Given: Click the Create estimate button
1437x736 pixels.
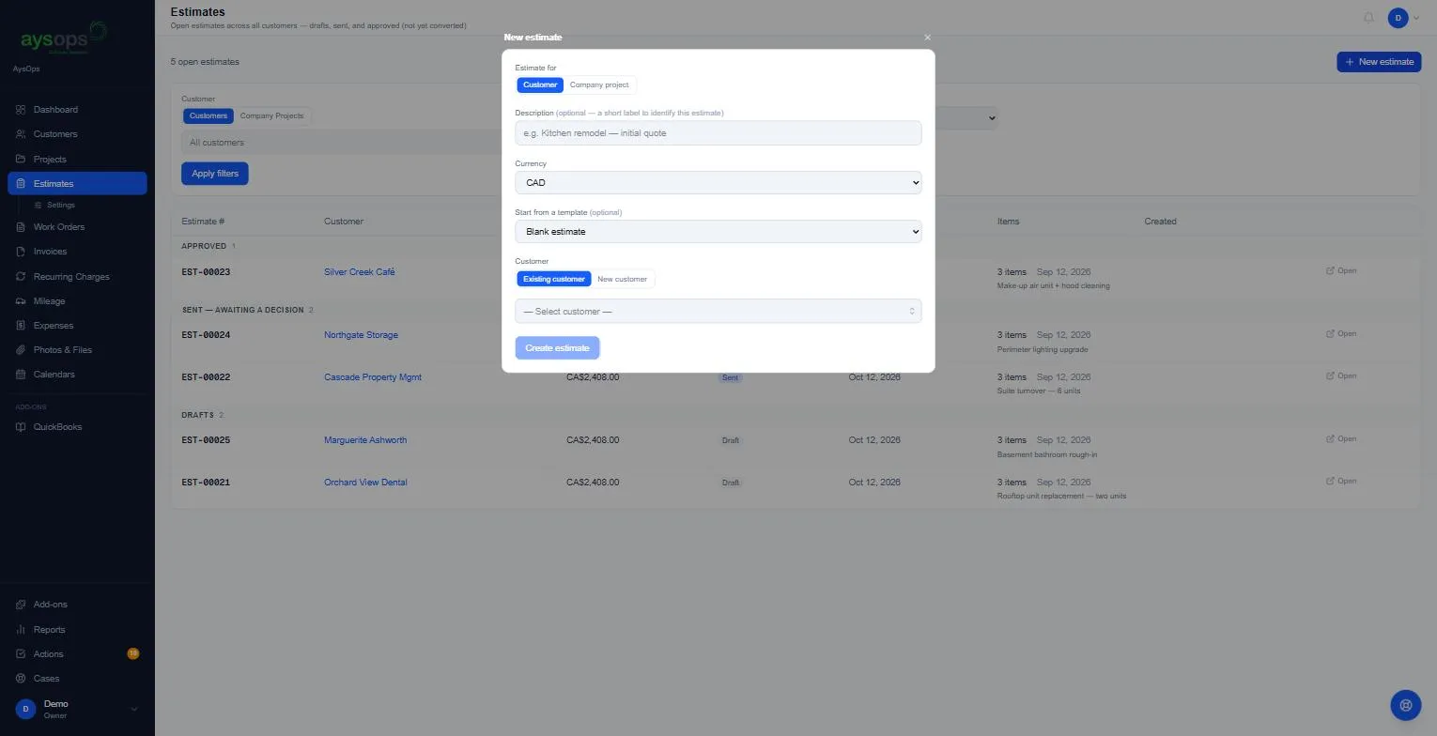Looking at the screenshot, I should pos(557,348).
